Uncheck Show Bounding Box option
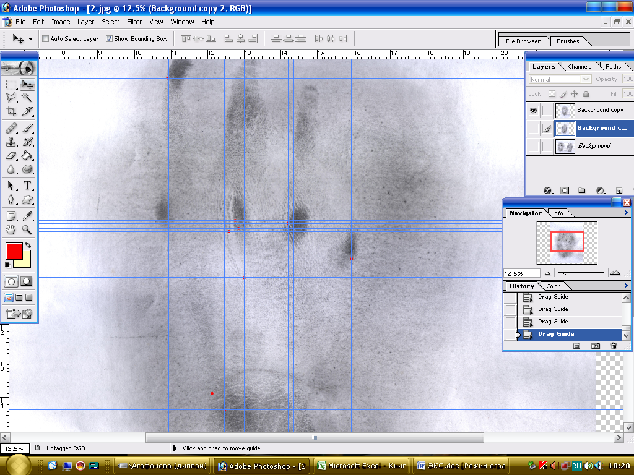The image size is (634, 475). coord(110,39)
